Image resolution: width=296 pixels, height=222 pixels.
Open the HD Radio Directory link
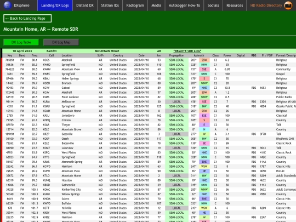click(x=266, y=5)
